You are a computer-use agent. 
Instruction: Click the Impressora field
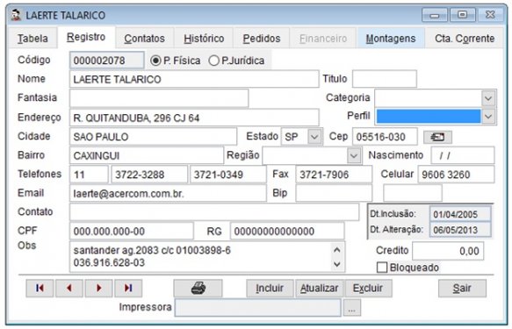click(258, 307)
